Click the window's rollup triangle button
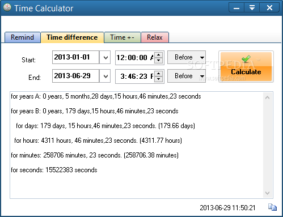The width and height of the screenshot is (283, 217). [252, 8]
